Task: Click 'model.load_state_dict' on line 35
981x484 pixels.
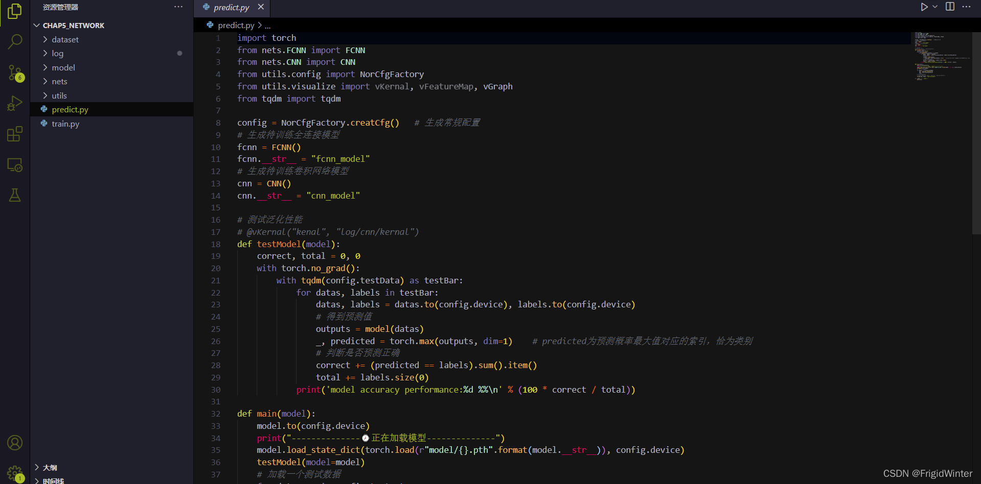Action: [308, 450]
